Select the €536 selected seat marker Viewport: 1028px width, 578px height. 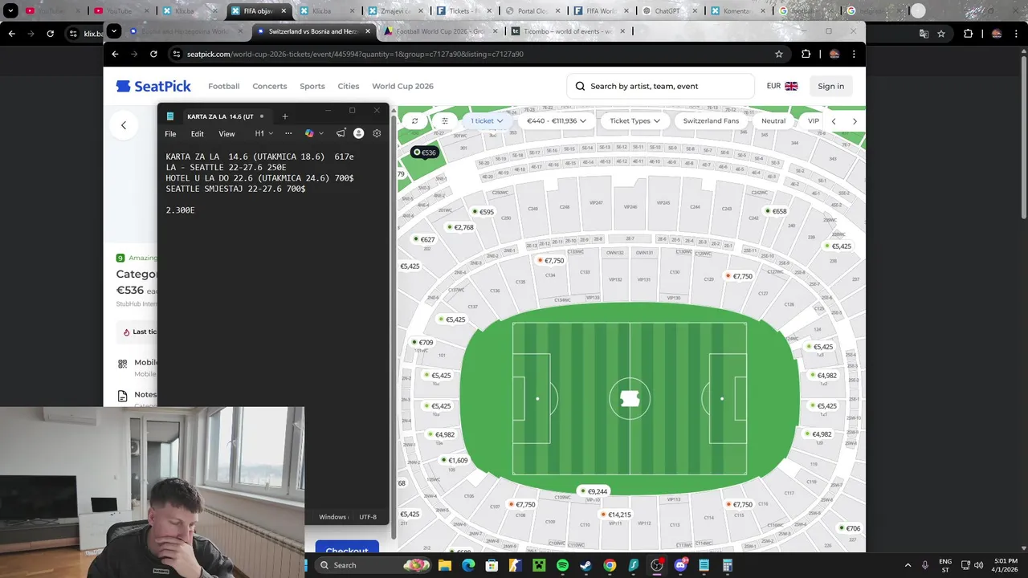click(x=425, y=153)
